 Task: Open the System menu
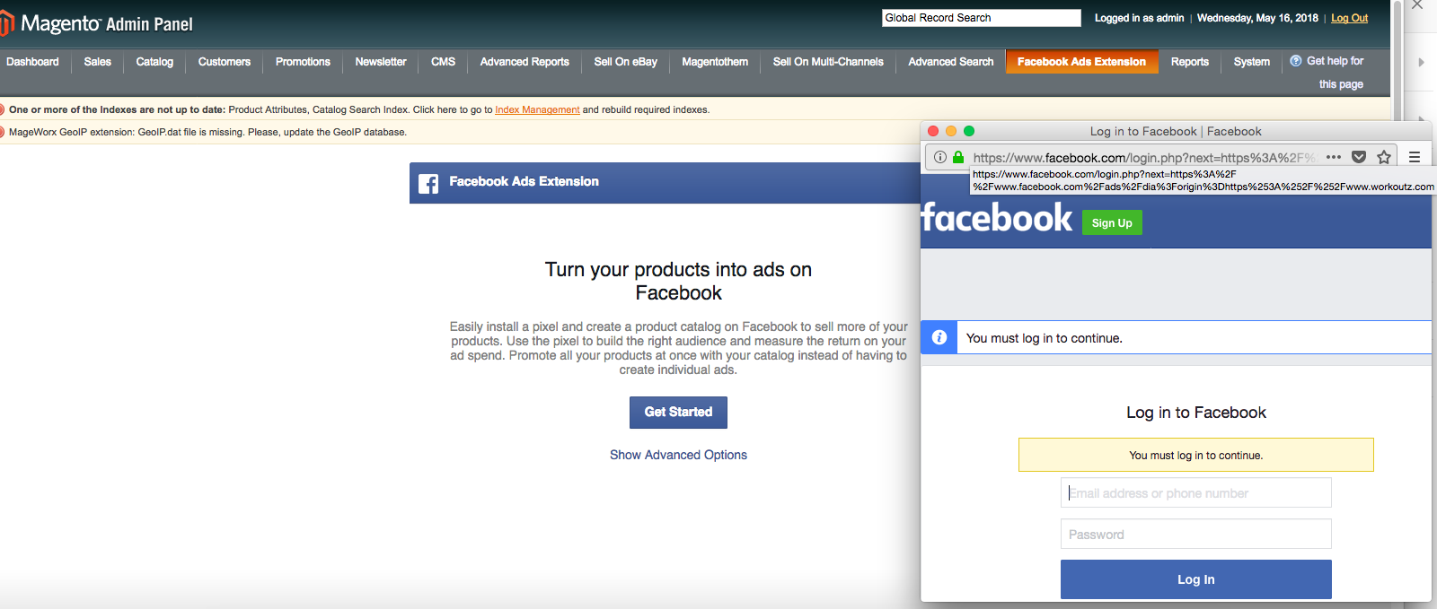click(x=1252, y=62)
